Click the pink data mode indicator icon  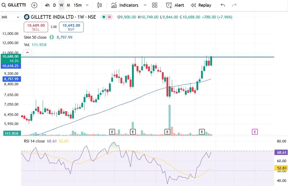(109, 17)
